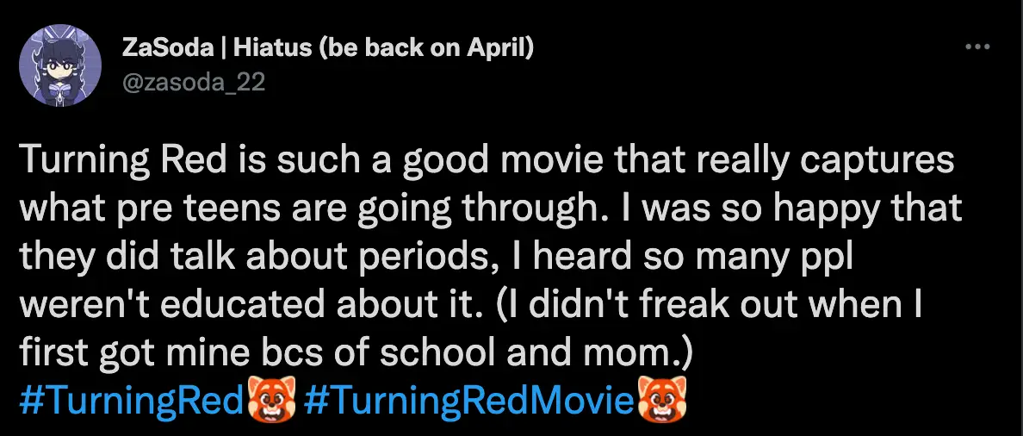1023x436 pixels.
Task: Click the phrase "school and mom.)" in the tweet
Action: click(x=593, y=354)
